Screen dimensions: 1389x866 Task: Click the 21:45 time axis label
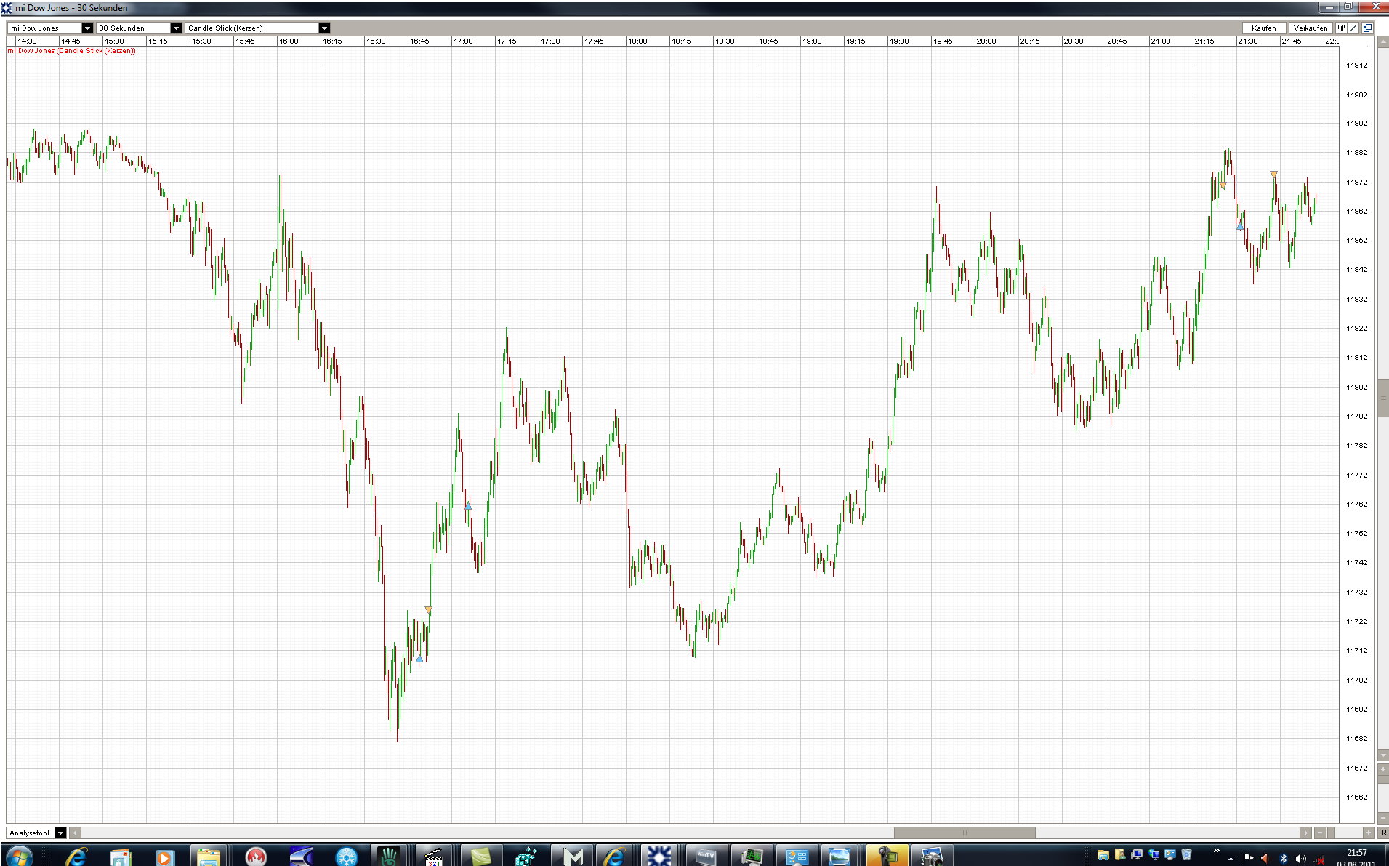tap(1292, 41)
